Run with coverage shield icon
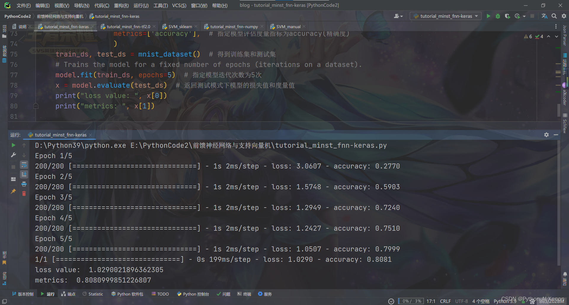This screenshot has height=305, width=569. [507, 16]
